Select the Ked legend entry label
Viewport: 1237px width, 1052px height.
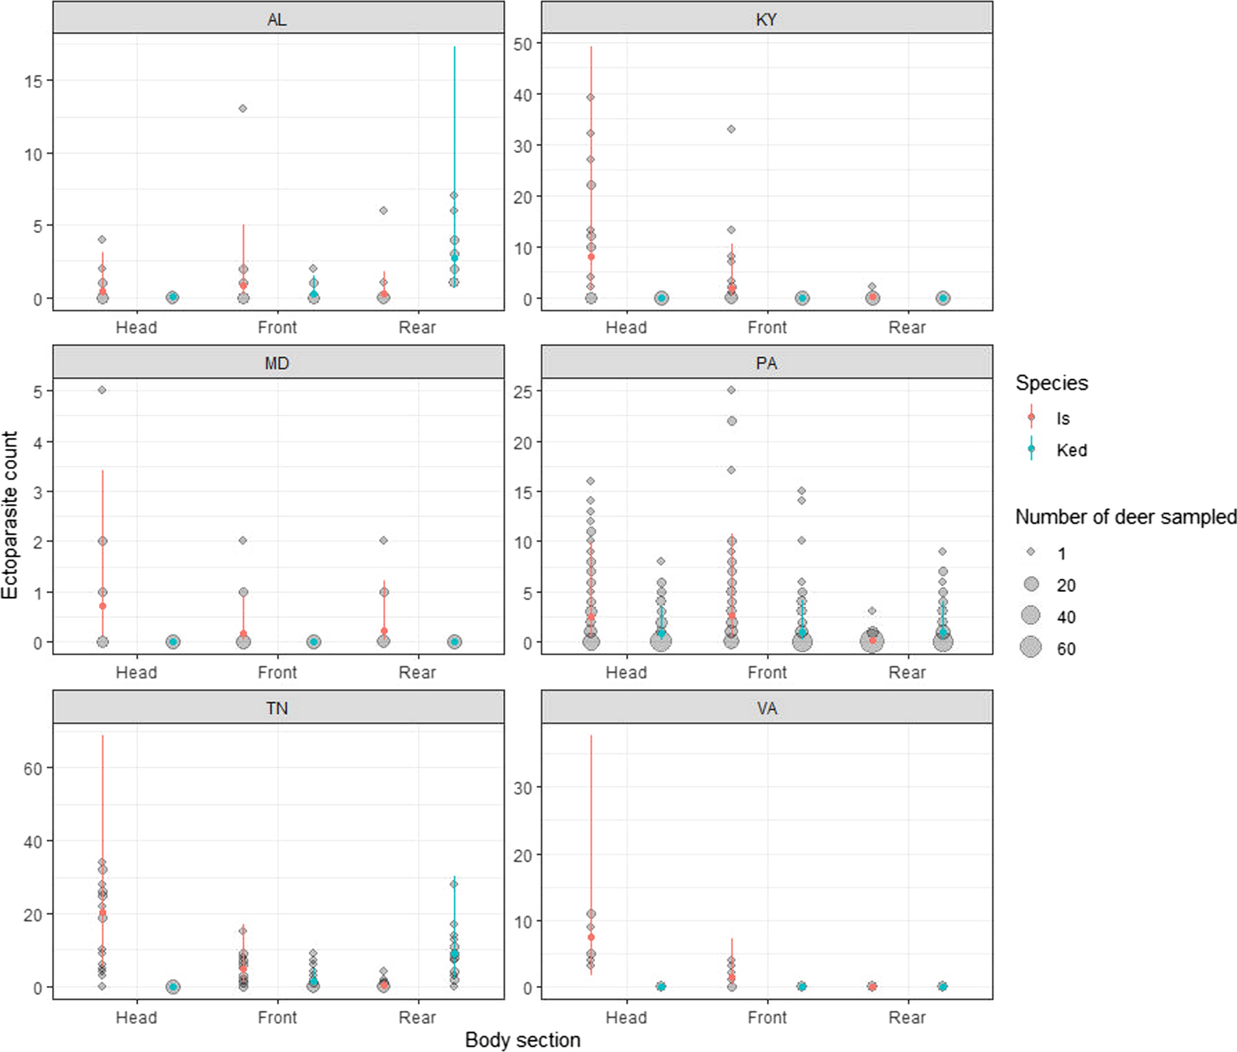[x=1072, y=450]
